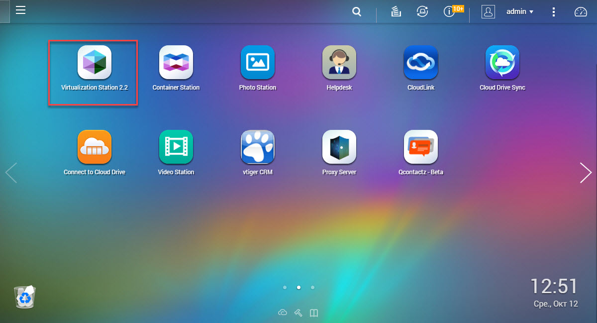Open the three-dot more options menu
This screenshot has height=323, width=597.
coord(554,12)
